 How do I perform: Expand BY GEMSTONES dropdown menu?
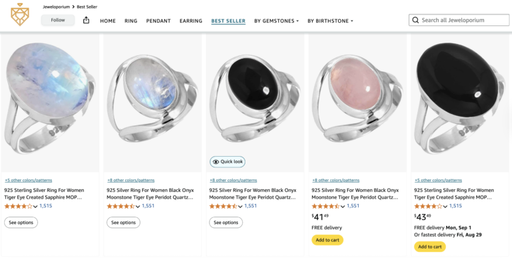click(276, 21)
